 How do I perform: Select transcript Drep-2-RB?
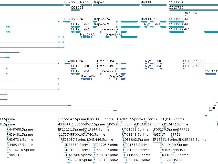tap(114, 34)
